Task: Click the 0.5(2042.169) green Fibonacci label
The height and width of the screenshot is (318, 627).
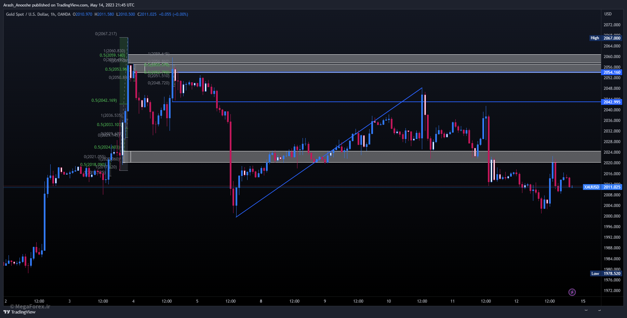Action: coord(104,100)
